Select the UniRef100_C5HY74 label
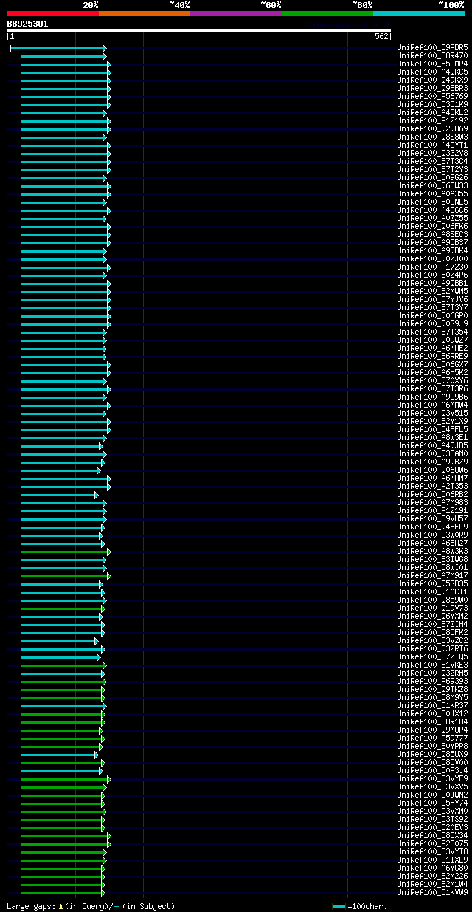This screenshot has height=912, width=472. tap(432, 803)
